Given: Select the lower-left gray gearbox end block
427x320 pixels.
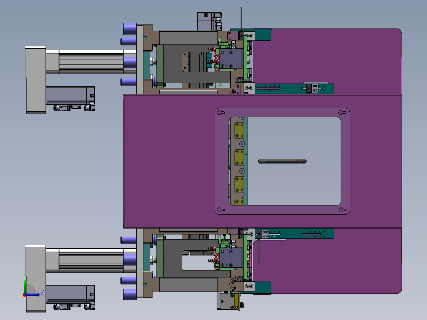Looking at the screenshot, I should coord(35,278).
